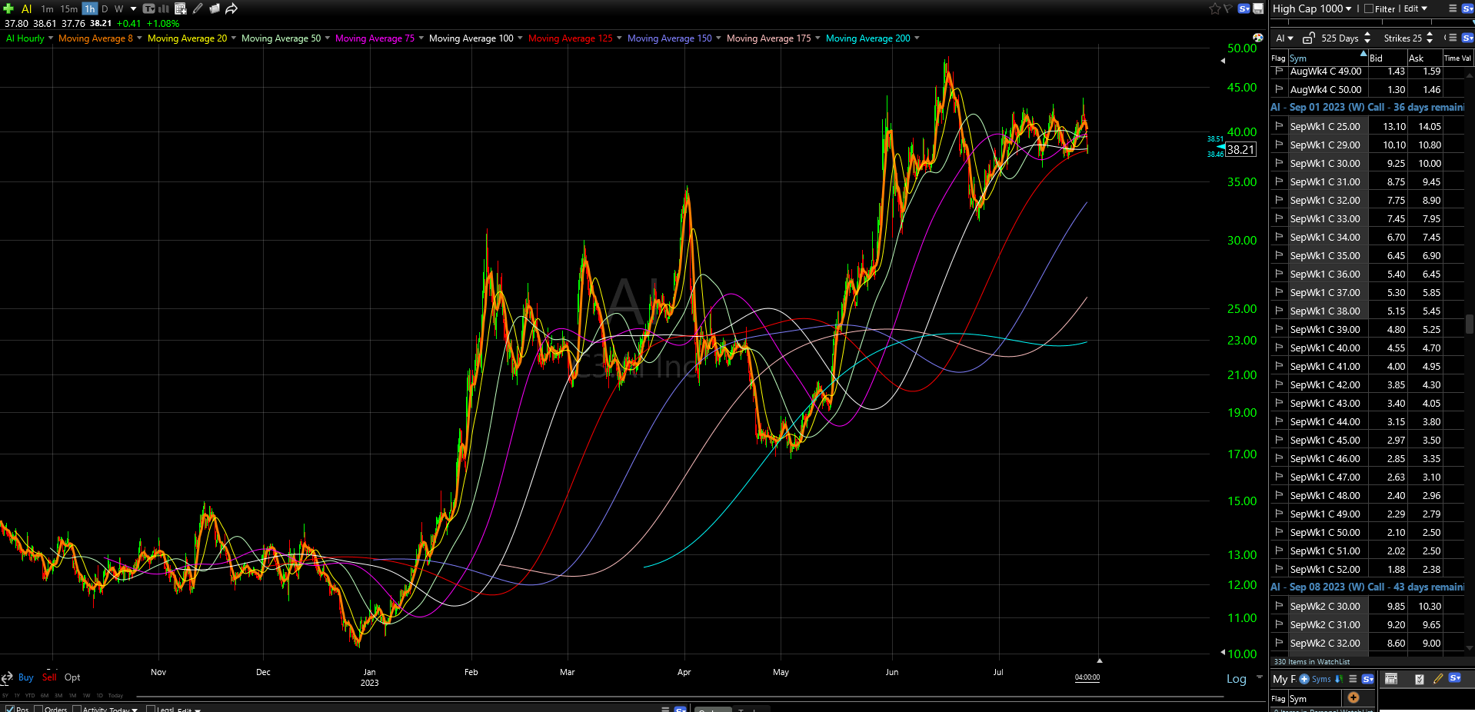Click the option chain vertical scrollbar thumb
The image size is (1475, 712).
pos(1470,324)
